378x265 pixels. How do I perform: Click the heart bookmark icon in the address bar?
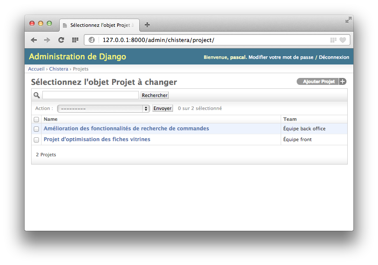343,40
